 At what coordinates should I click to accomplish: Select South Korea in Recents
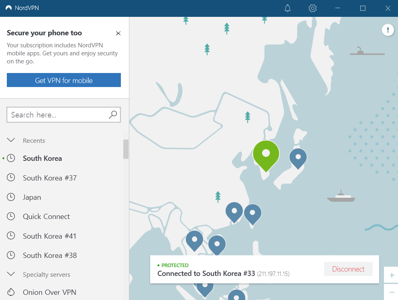pyautogui.click(x=43, y=158)
